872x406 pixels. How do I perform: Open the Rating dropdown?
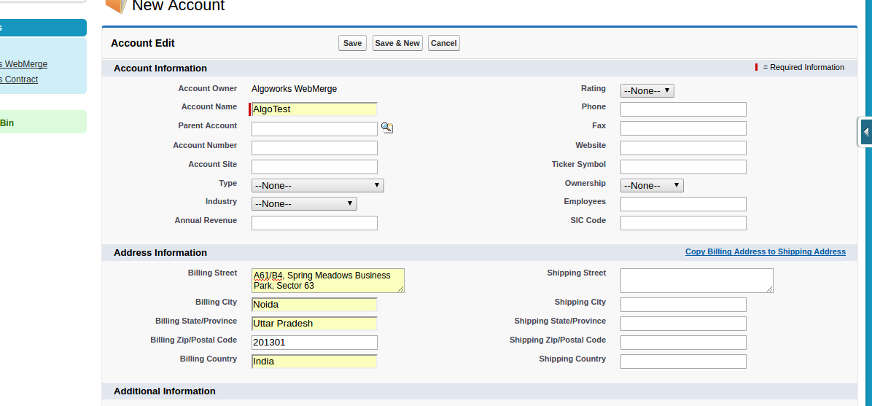(647, 91)
